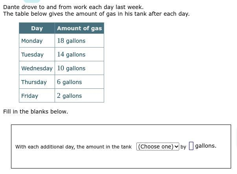Click "With each additional day" sentence text
This screenshot has width=237, height=174.
[73, 147]
